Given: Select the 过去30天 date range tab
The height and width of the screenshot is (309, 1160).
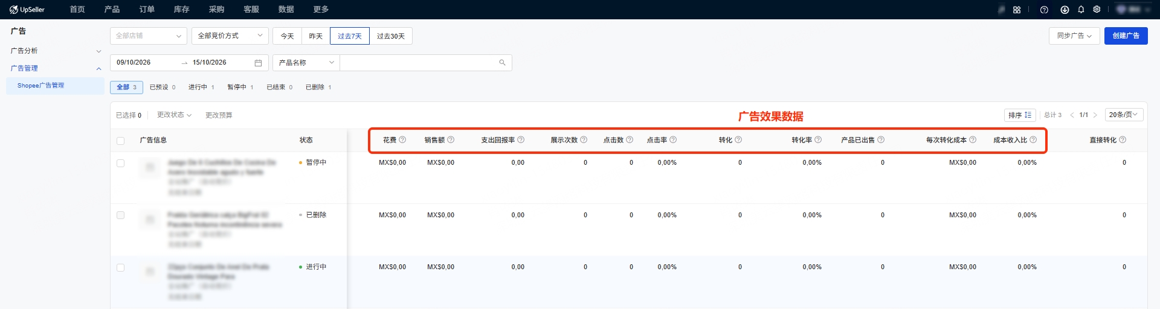Looking at the screenshot, I should [x=391, y=36].
